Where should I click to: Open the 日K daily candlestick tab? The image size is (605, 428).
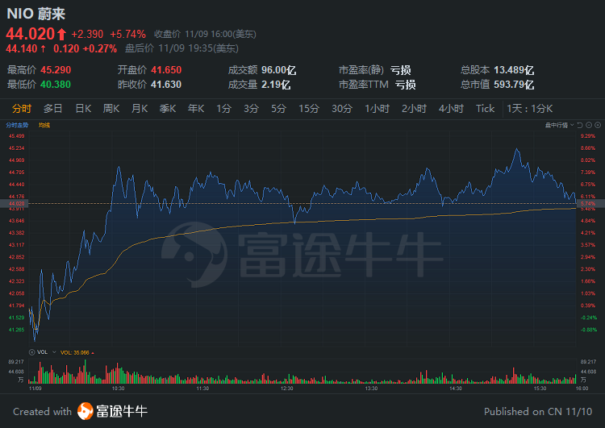83,109
